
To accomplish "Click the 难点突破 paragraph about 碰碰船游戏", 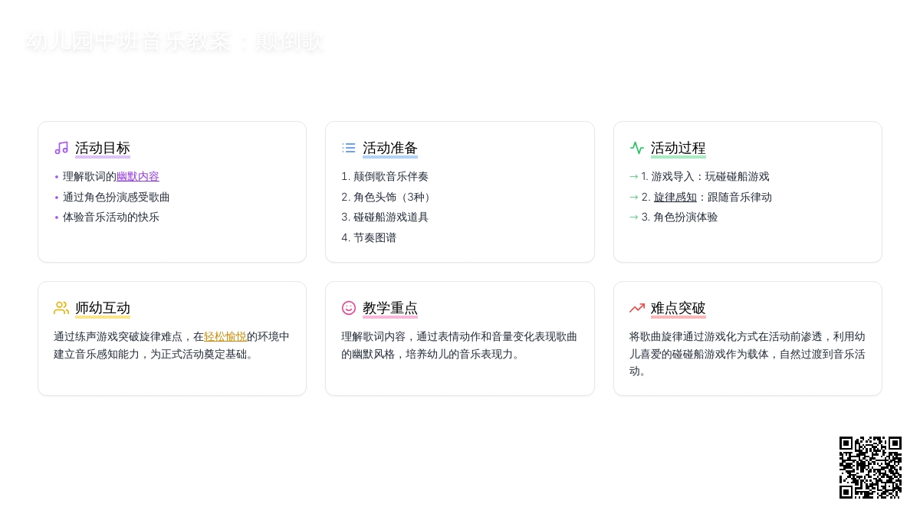I will (x=747, y=354).
